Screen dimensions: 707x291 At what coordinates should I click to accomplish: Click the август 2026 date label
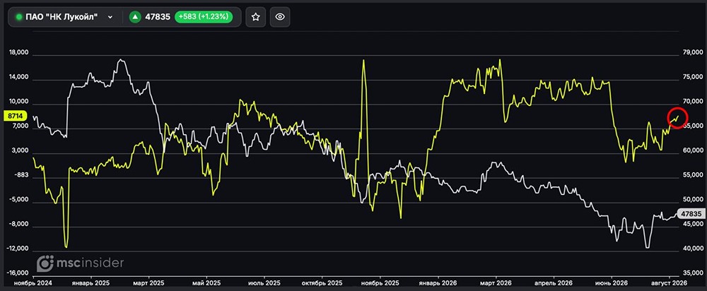pos(670,283)
